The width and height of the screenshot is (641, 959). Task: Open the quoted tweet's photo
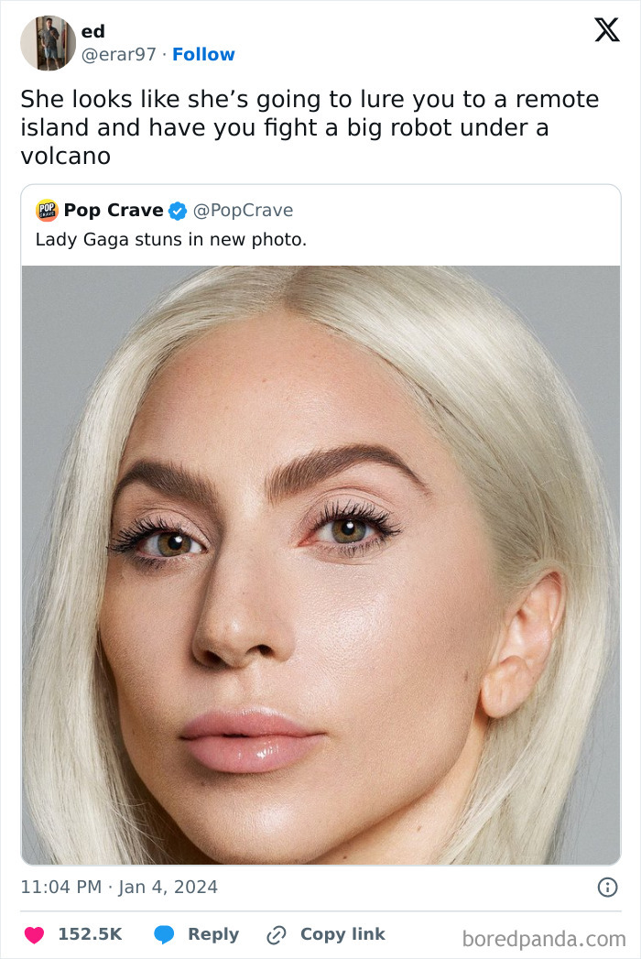click(320, 564)
